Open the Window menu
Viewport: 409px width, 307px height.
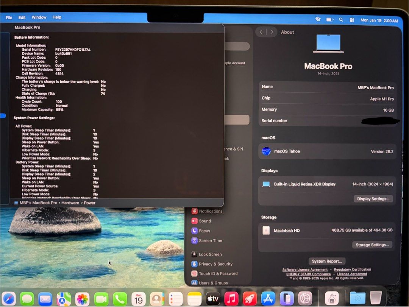coord(39,17)
